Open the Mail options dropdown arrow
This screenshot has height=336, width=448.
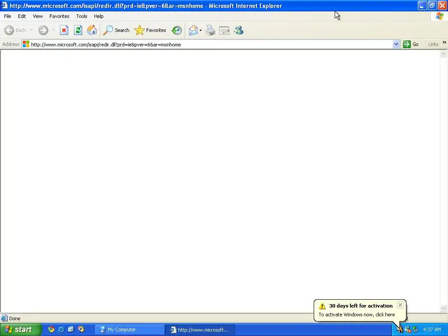coord(200,30)
